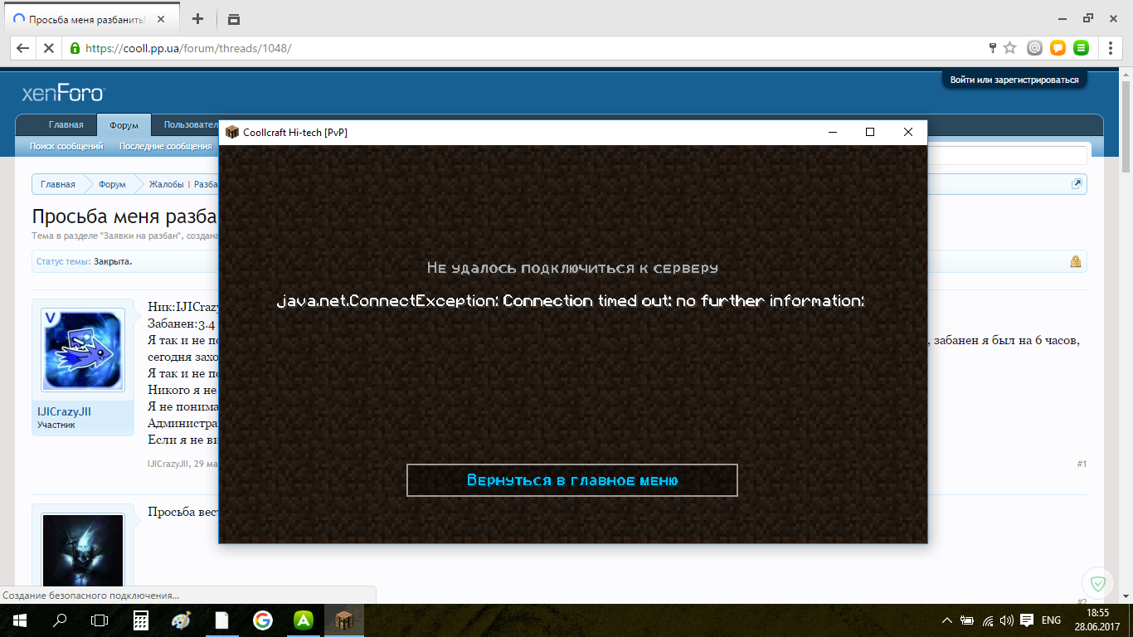Open IJICrazyJII username link under avatar
Viewport: 1133px width, 637px height.
[64, 411]
